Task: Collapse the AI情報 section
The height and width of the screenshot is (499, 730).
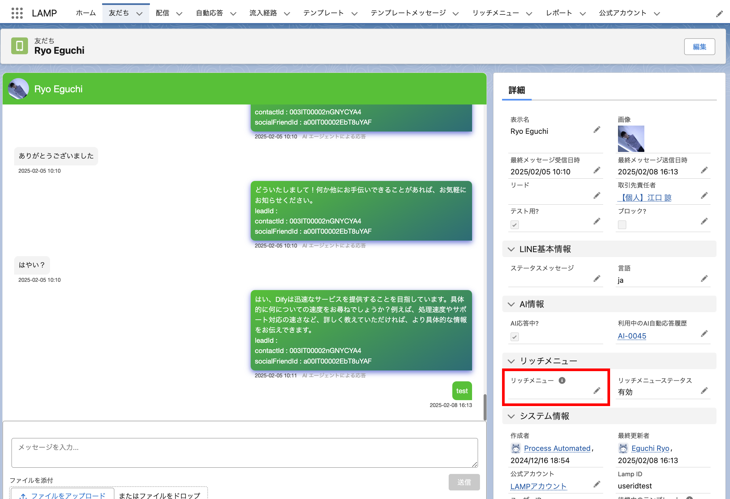Action: click(511, 304)
